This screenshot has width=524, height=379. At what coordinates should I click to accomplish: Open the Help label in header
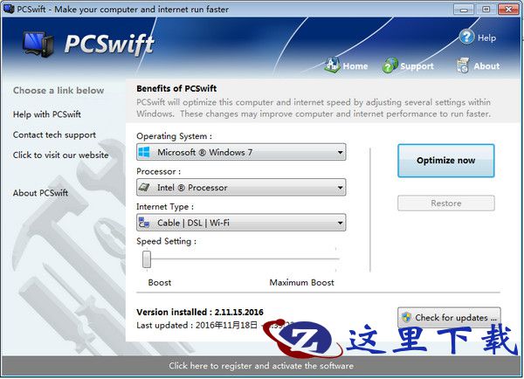coord(486,38)
